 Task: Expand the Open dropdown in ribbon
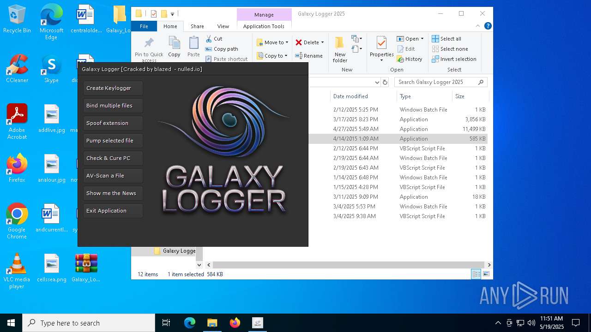pyautogui.click(x=422, y=39)
